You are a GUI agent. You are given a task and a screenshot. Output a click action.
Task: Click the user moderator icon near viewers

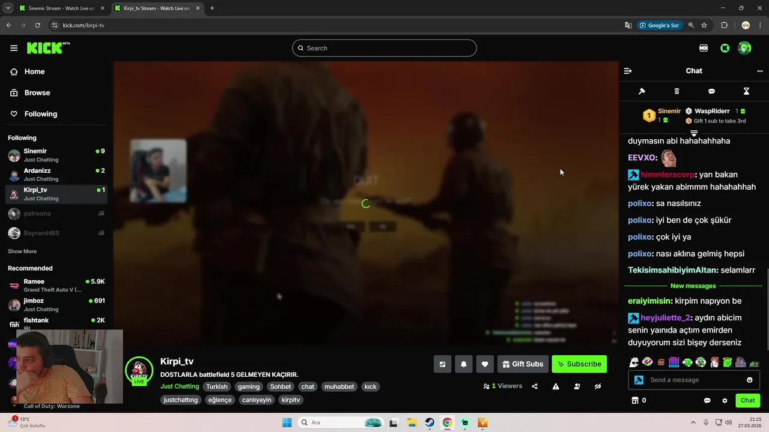(577, 386)
